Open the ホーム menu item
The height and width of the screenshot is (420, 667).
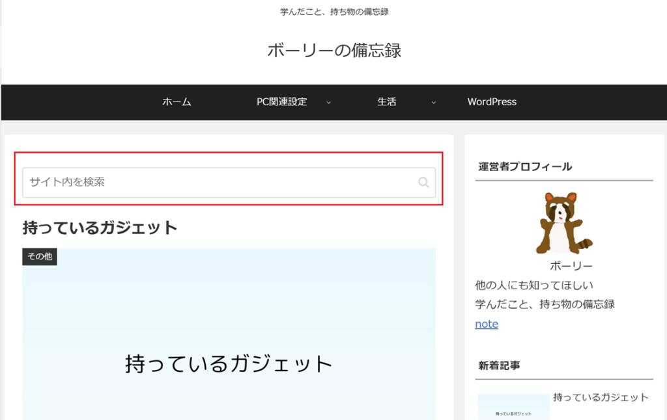pyautogui.click(x=177, y=102)
